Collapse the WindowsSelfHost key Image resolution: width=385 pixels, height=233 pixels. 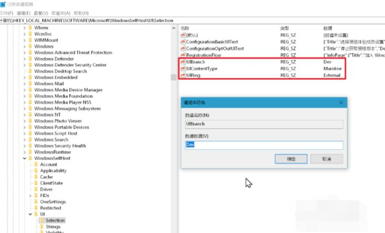point(24,158)
